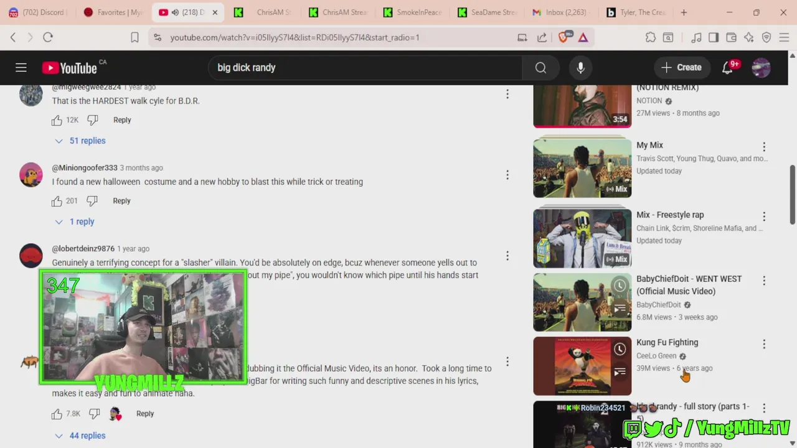Open @lobertdeinz9876 channel link
Screen dimensions: 797x448
point(83,249)
